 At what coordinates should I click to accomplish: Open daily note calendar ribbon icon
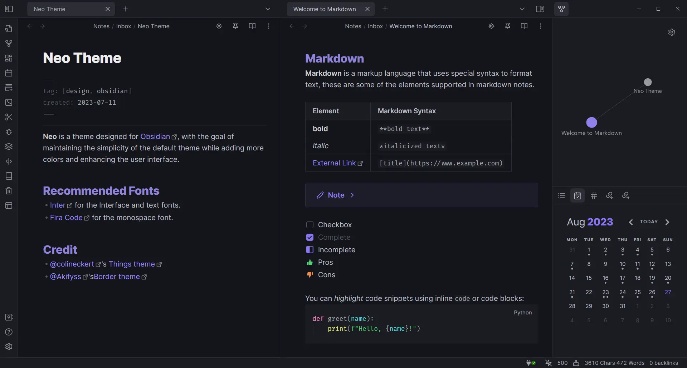9,73
